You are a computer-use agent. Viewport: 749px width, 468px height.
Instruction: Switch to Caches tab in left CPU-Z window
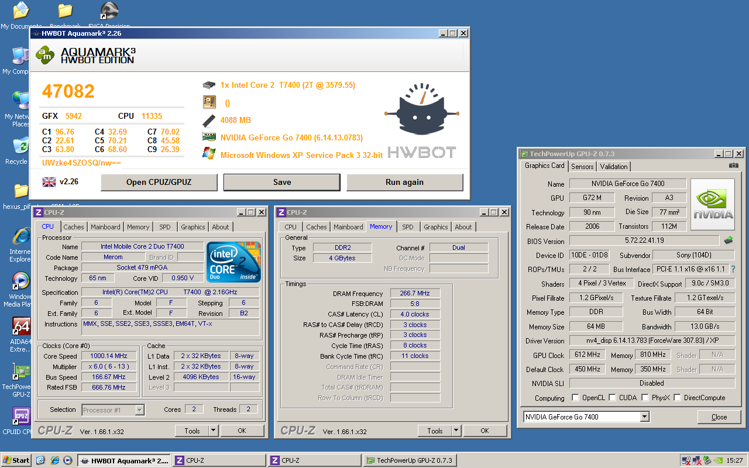pos(74,227)
